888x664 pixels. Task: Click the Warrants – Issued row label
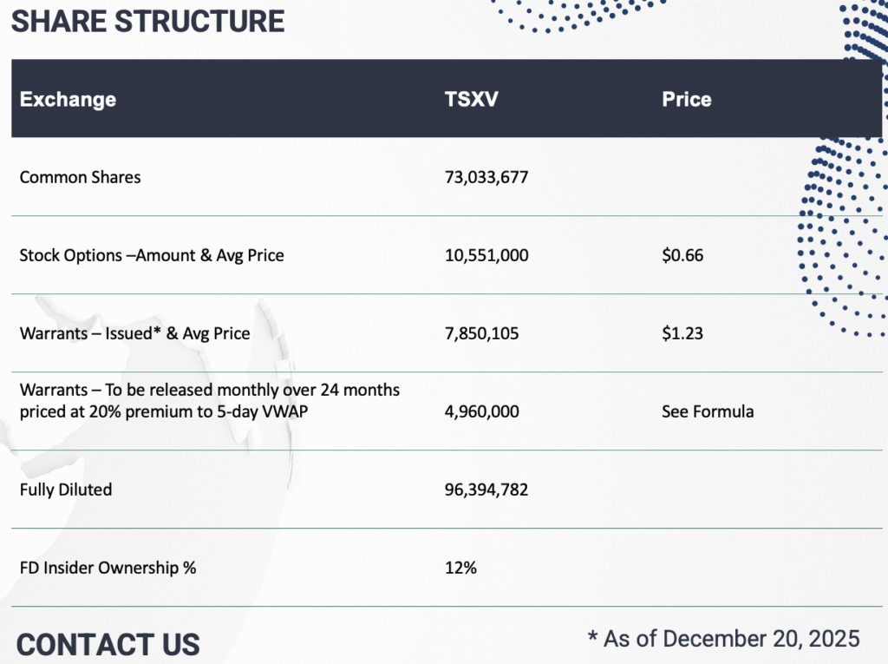tap(134, 333)
